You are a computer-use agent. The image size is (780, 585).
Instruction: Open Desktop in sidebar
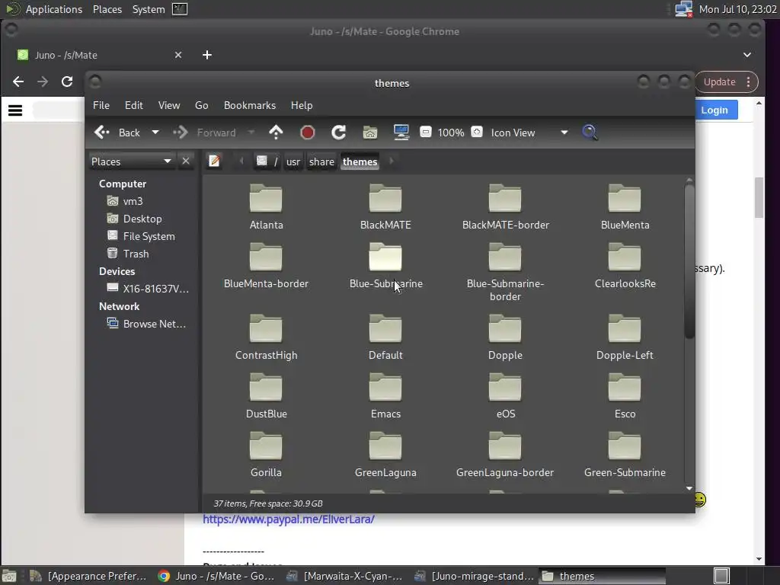pyautogui.click(x=142, y=219)
